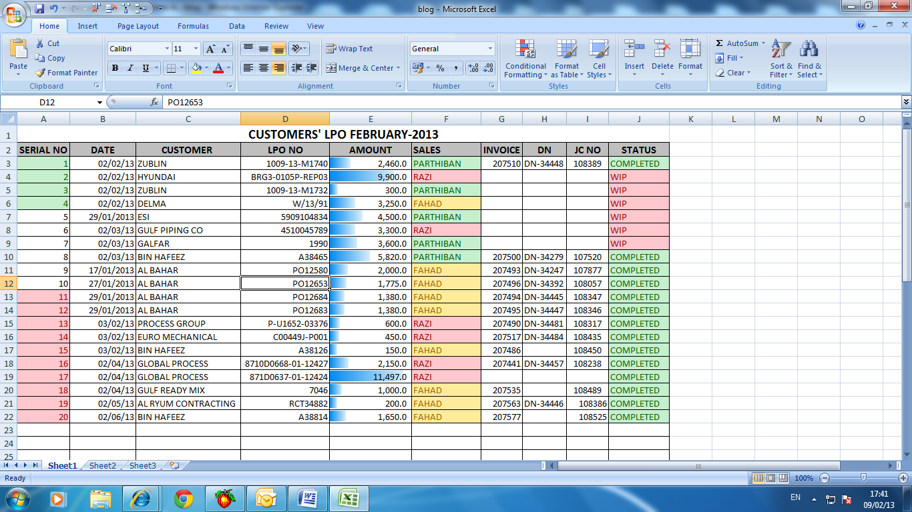Align text right
Screen dimensions: 912x512
pos(278,68)
